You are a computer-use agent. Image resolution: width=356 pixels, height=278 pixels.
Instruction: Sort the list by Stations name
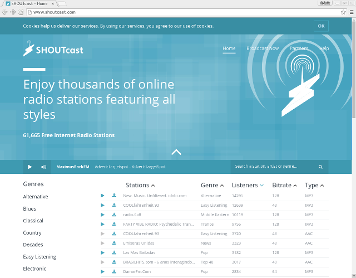pyautogui.click(x=140, y=186)
